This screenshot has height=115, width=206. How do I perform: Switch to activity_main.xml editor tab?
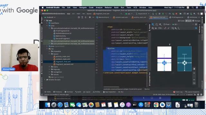click(x=139, y=17)
